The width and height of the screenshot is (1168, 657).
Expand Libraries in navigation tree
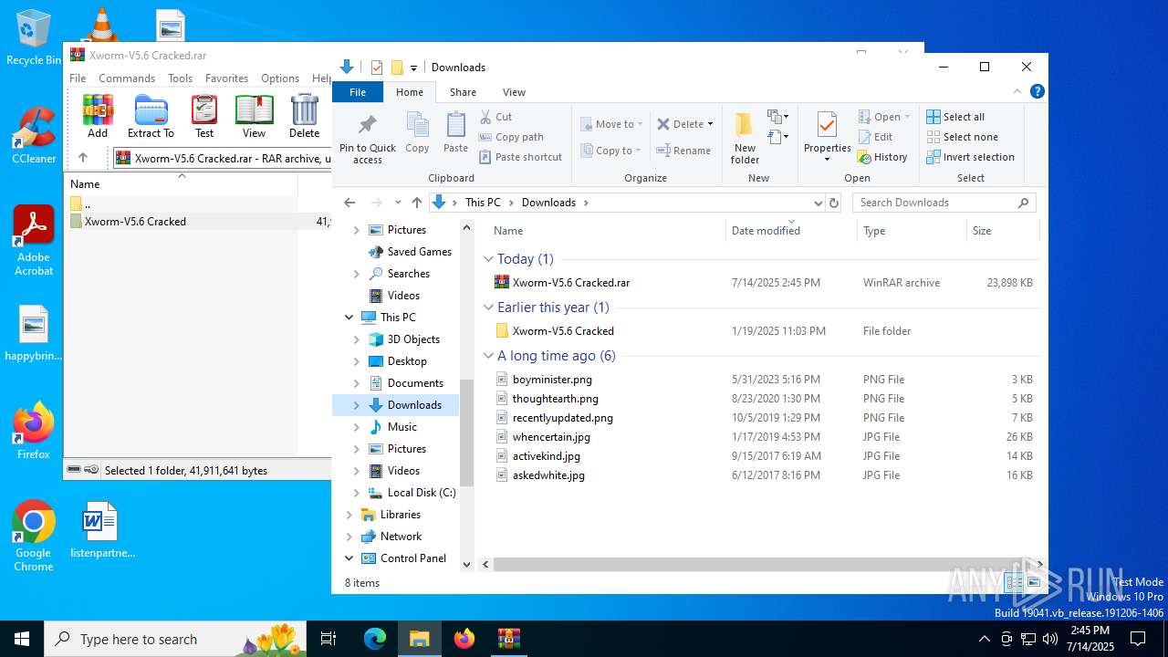tap(349, 515)
